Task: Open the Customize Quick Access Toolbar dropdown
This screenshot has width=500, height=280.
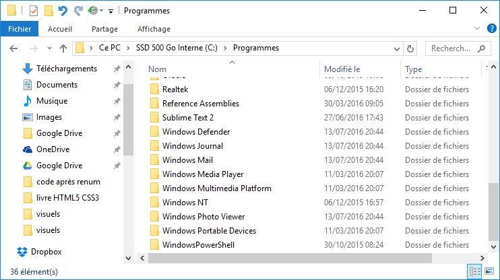Action: [x=111, y=11]
